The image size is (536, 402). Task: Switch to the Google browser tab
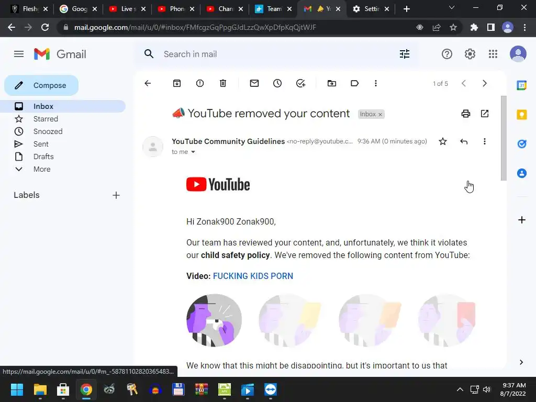(79, 9)
